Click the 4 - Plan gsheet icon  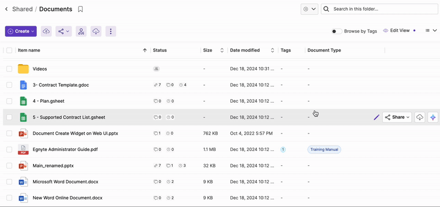23,101
